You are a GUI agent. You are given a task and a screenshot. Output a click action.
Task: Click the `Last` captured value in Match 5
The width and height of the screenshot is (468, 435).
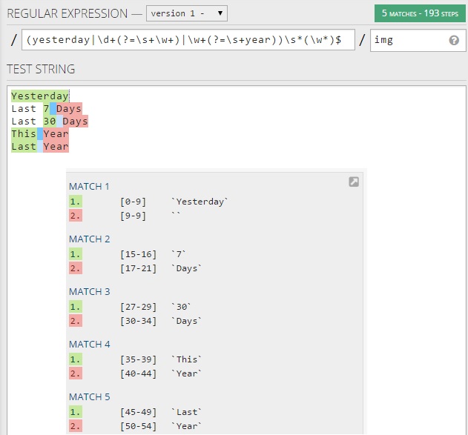[187, 412]
